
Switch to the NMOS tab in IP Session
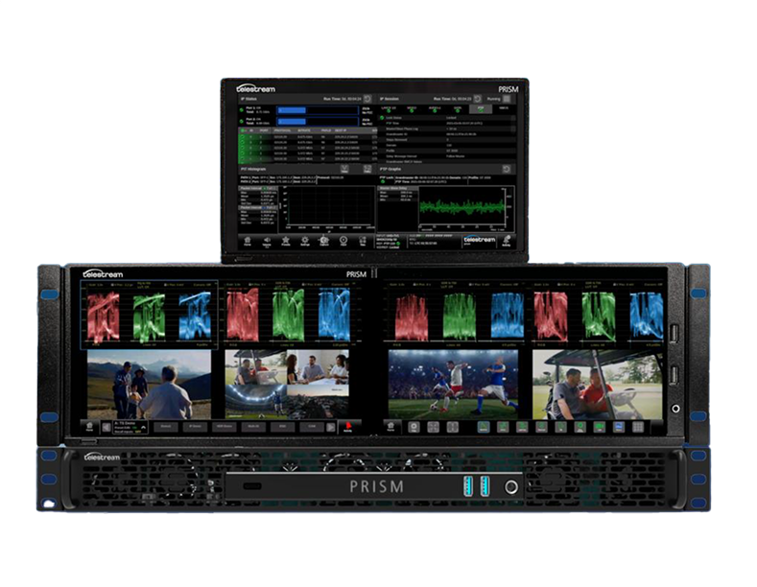click(504, 109)
